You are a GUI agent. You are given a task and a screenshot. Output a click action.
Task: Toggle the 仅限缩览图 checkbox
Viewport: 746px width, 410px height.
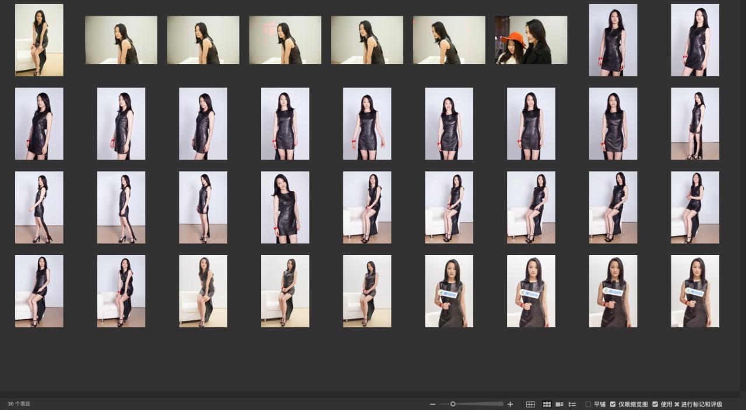pos(613,404)
